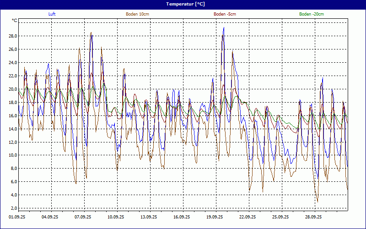This screenshot has width=366, height=229.
Task: Click the 04.09.25 date on the x-axis
Action: point(50,217)
